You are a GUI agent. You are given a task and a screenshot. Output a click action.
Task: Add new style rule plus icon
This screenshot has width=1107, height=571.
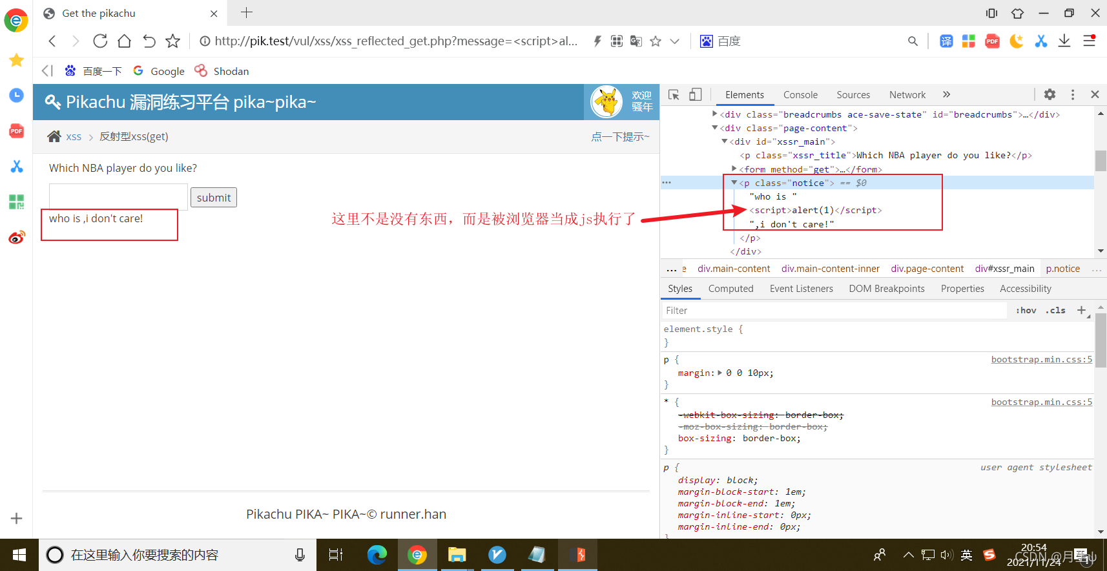point(1082,310)
